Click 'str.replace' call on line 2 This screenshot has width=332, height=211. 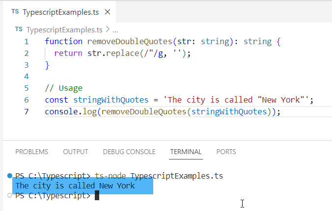coord(113,53)
